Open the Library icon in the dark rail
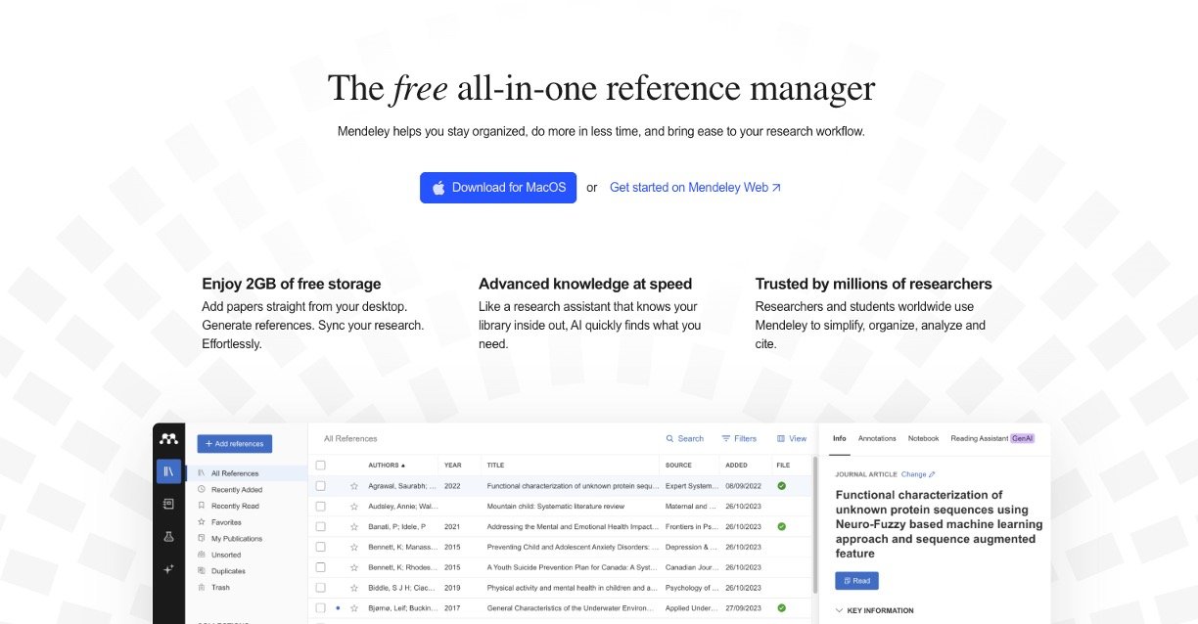The height and width of the screenshot is (624, 1198). (168, 471)
